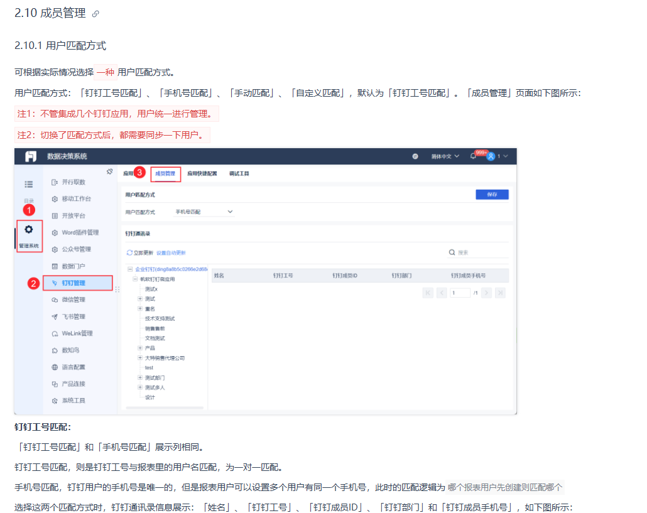Switch to the 调试工具 tab
Viewport: 647px width, 513px height.
click(x=239, y=173)
